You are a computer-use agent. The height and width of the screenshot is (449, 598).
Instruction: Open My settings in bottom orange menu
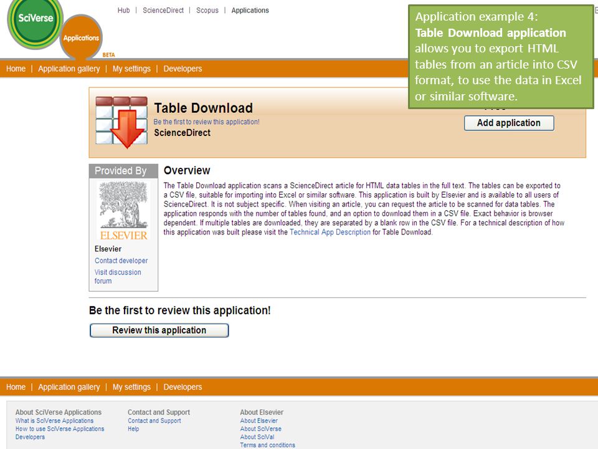[131, 387]
